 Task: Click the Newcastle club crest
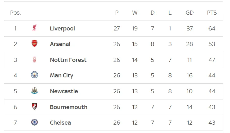coord(34,91)
